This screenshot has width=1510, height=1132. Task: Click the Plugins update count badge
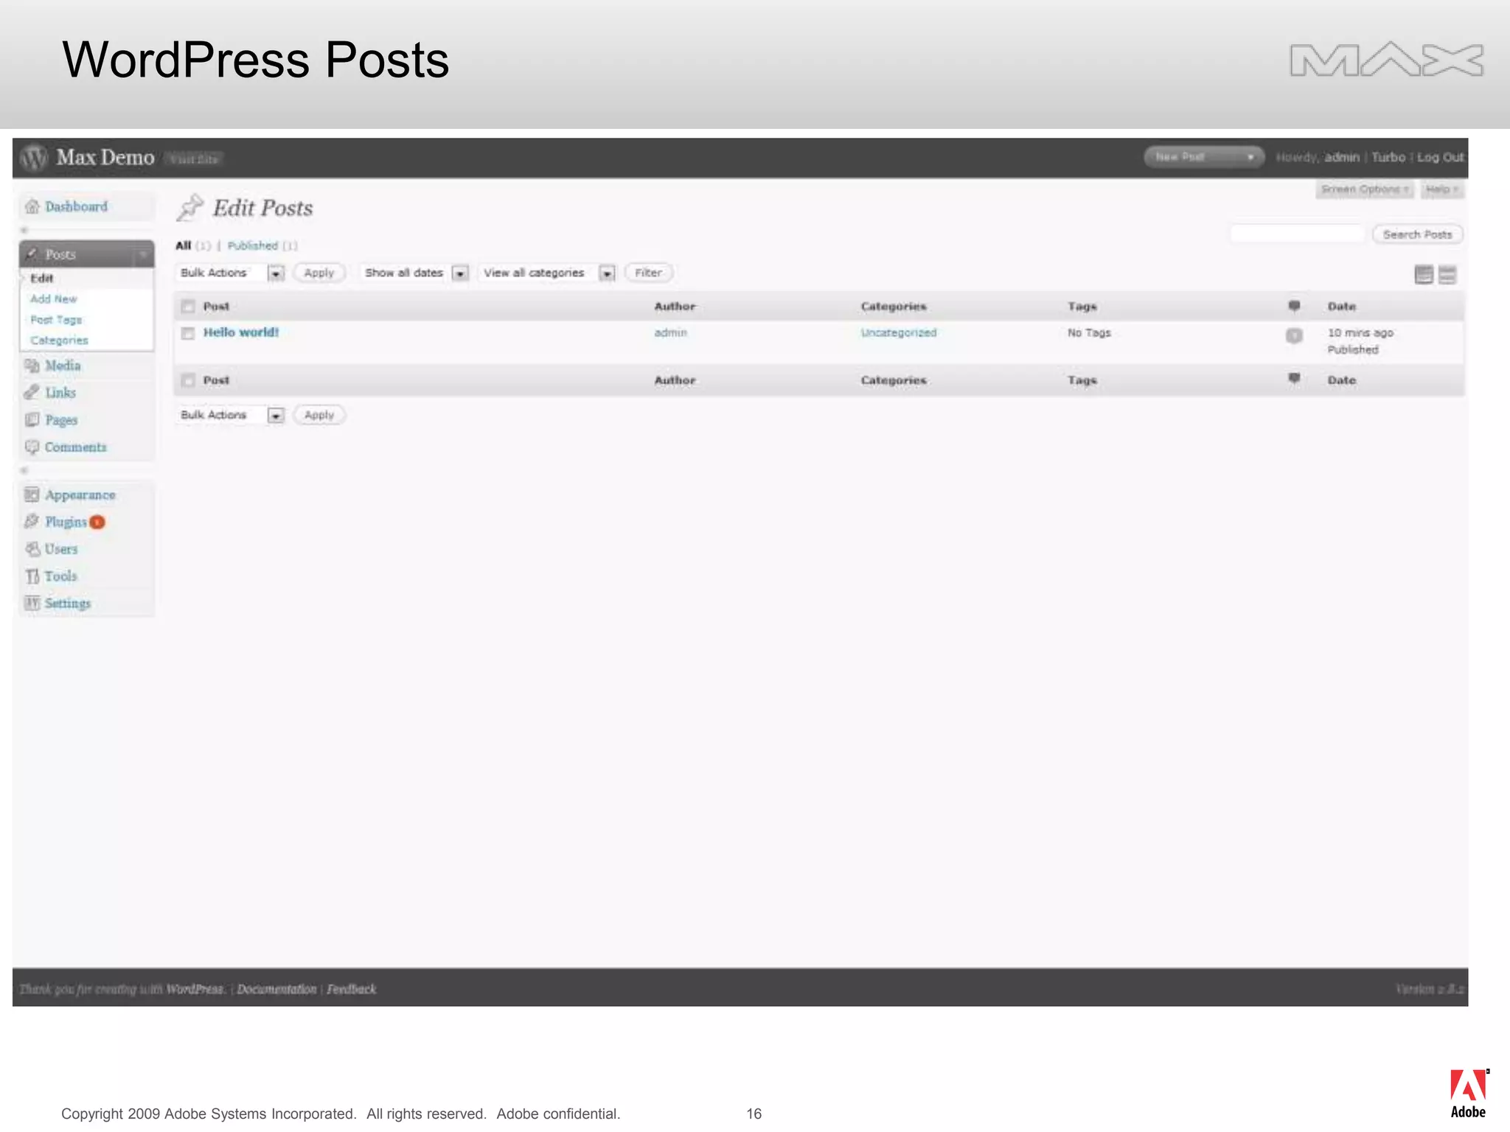tap(97, 522)
